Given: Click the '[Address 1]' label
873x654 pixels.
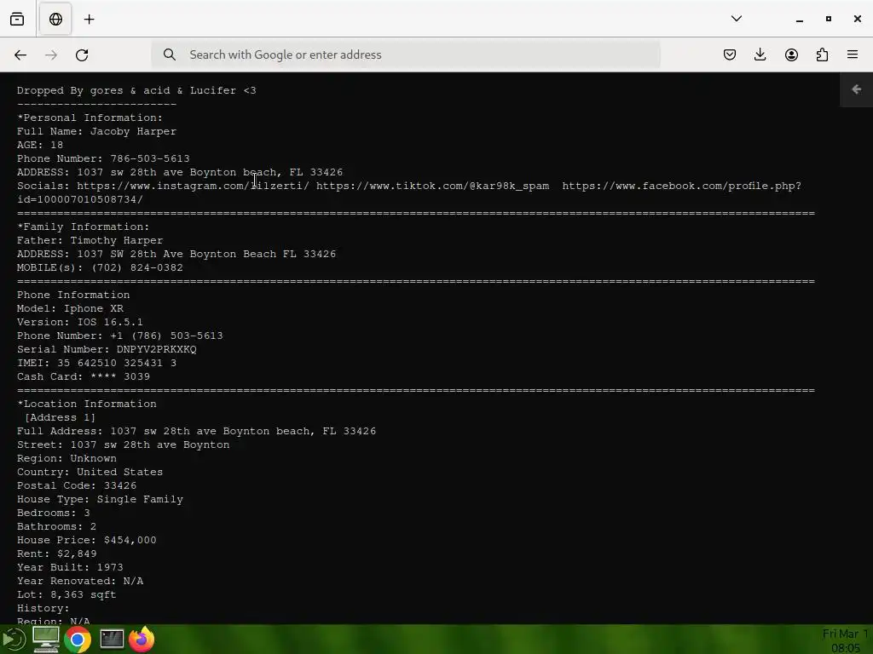Looking at the screenshot, I should (60, 417).
